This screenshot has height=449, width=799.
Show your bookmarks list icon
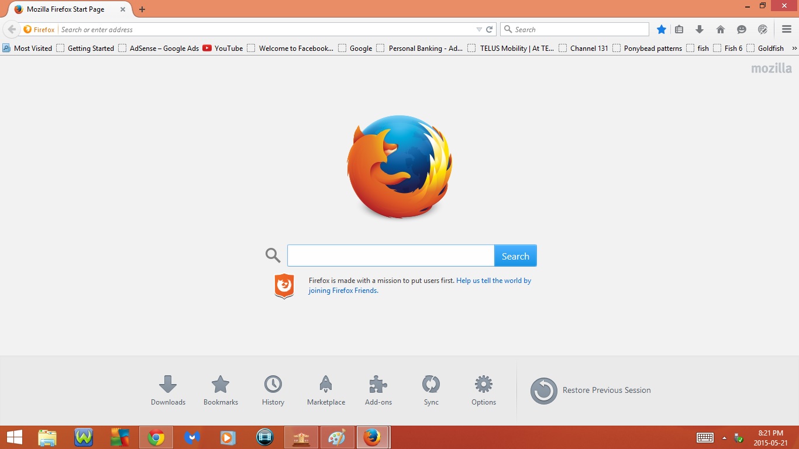[679, 29]
